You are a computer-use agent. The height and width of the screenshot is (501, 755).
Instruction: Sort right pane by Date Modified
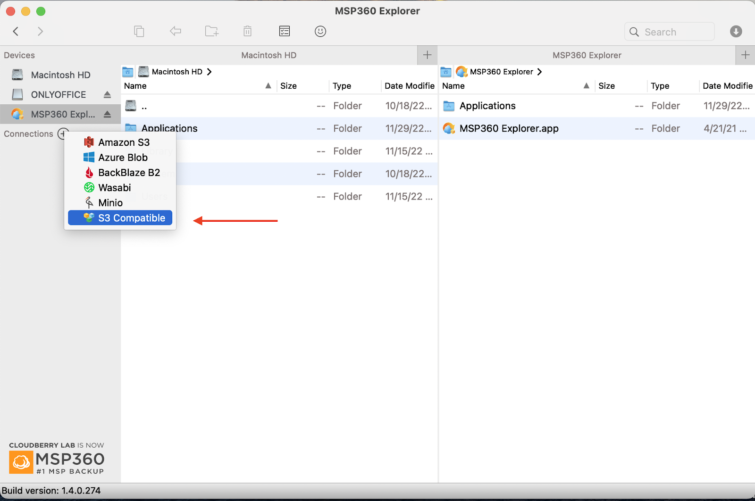click(728, 86)
